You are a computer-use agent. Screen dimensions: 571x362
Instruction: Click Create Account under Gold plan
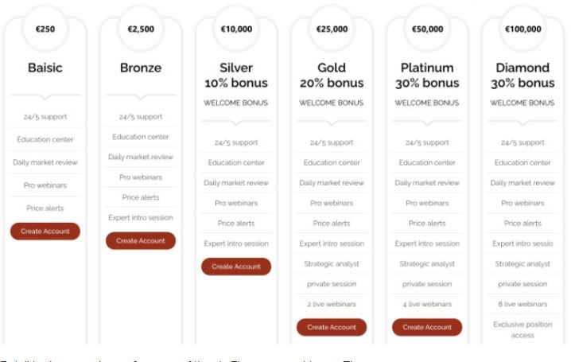332,327
